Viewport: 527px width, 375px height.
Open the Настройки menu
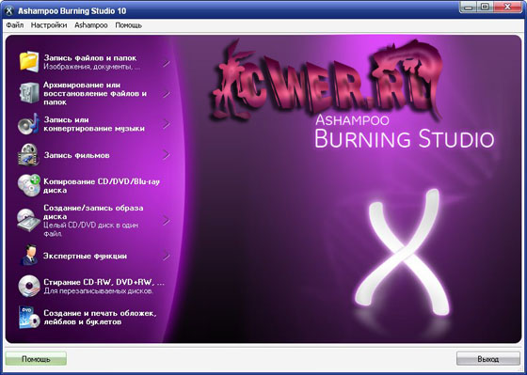49,25
